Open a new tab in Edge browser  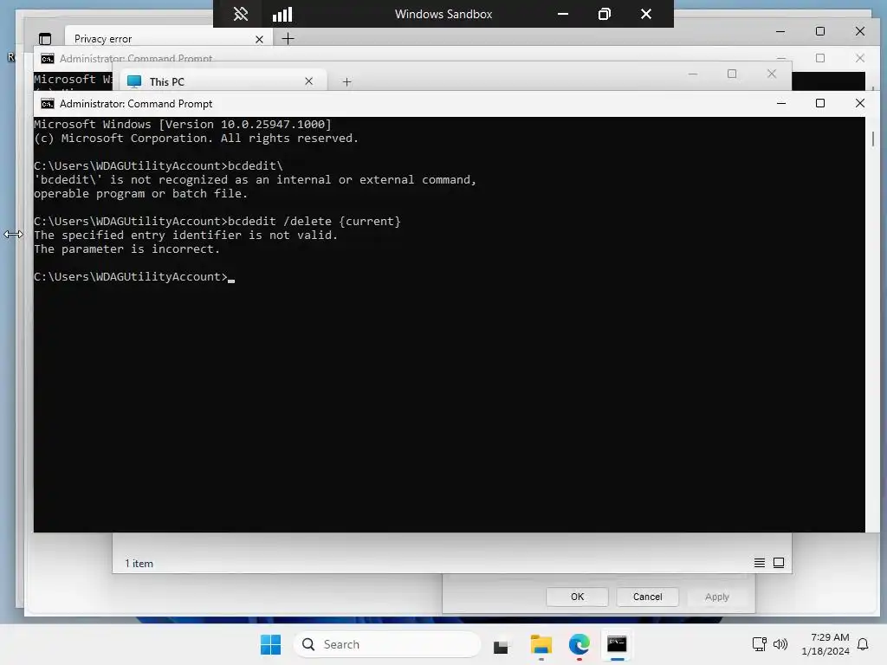pyautogui.click(x=288, y=38)
